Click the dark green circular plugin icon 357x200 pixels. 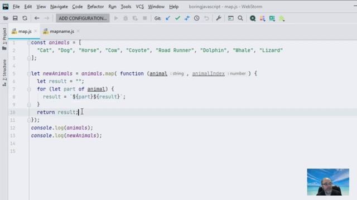tap(253, 18)
